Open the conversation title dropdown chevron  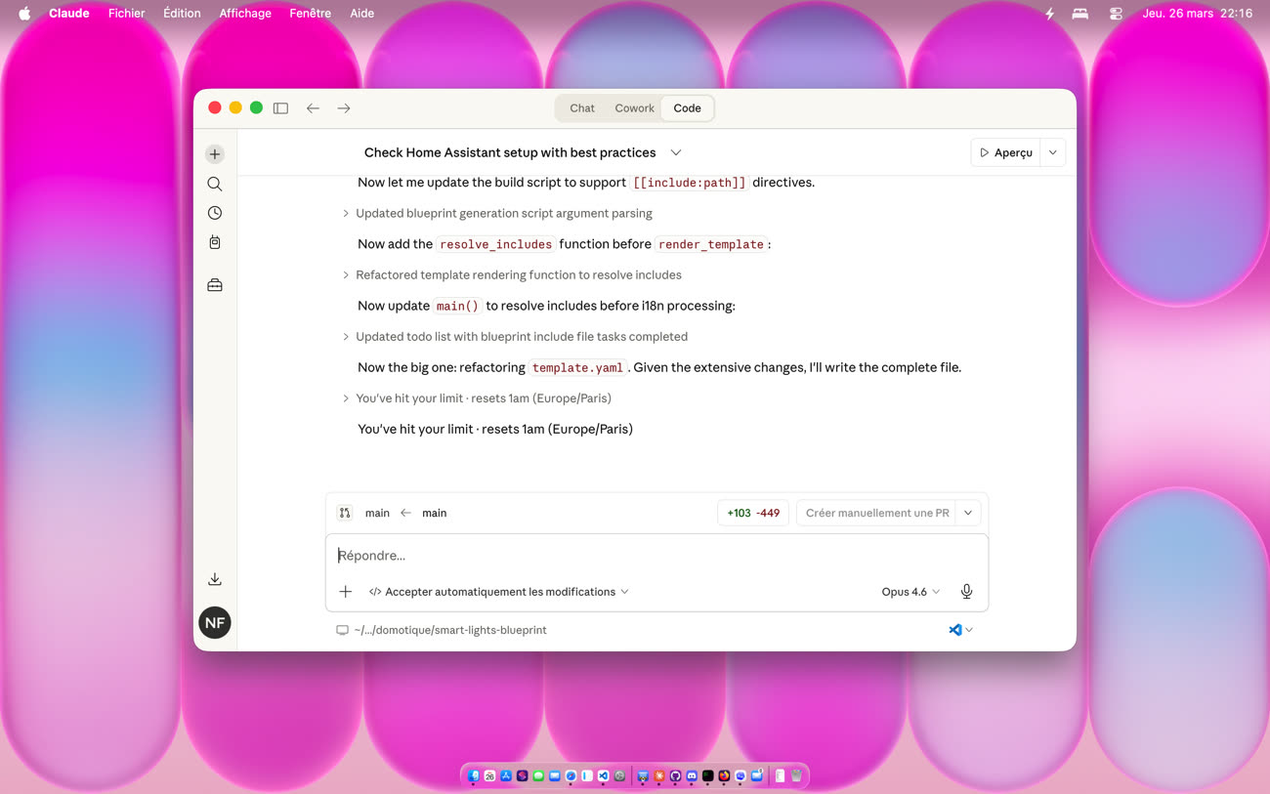point(676,152)
